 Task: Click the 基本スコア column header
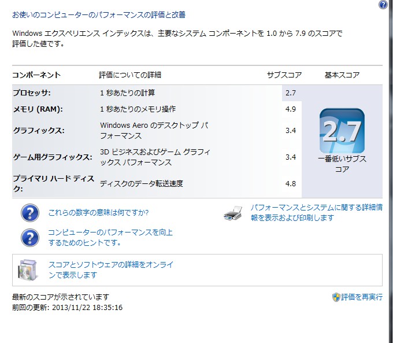click(x=342, y=75)
